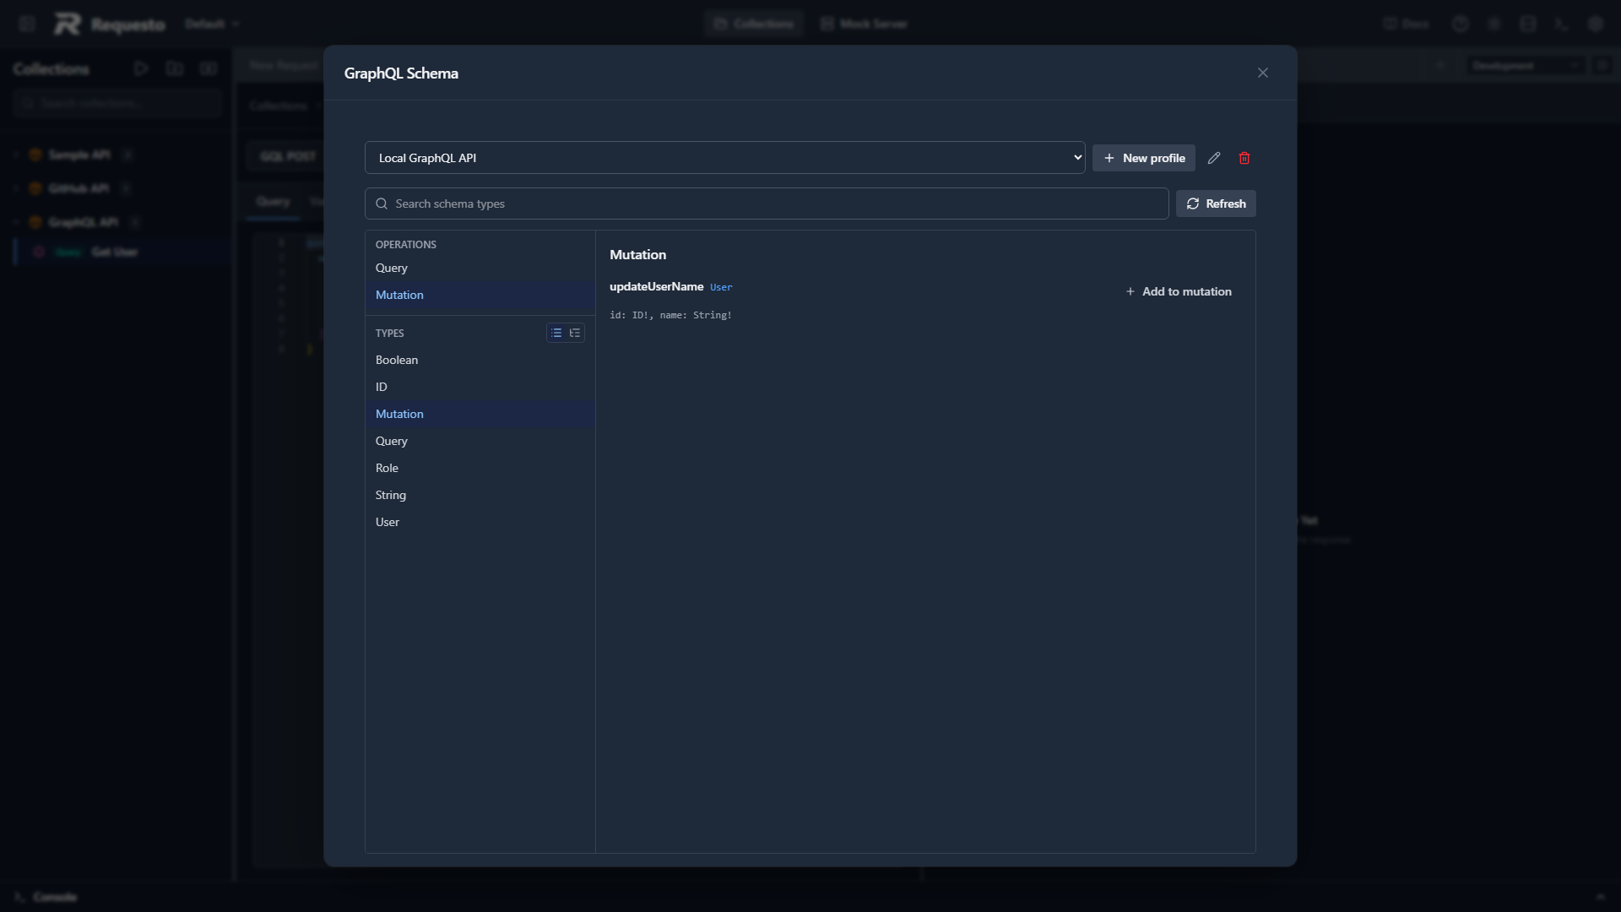The image size is (1621, 912).
Task: Refresh the GraphQL schema
Action: (1216, 204)
